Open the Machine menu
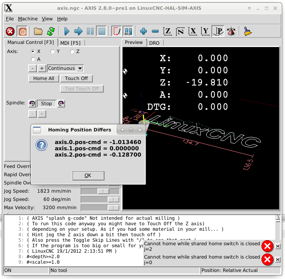The image size is (285, 279). pyautogui.click(x=28, y=19)
